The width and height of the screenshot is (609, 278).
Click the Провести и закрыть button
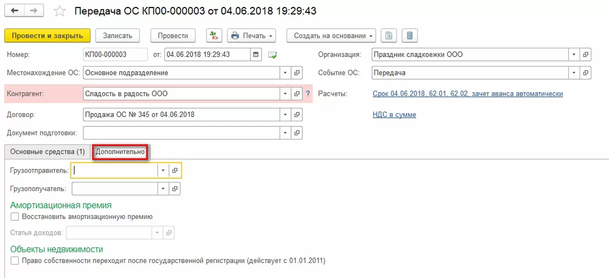pyautogui.click(x=47, y=36)
